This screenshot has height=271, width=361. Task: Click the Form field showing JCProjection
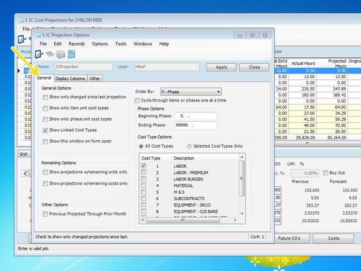(84, 67)
